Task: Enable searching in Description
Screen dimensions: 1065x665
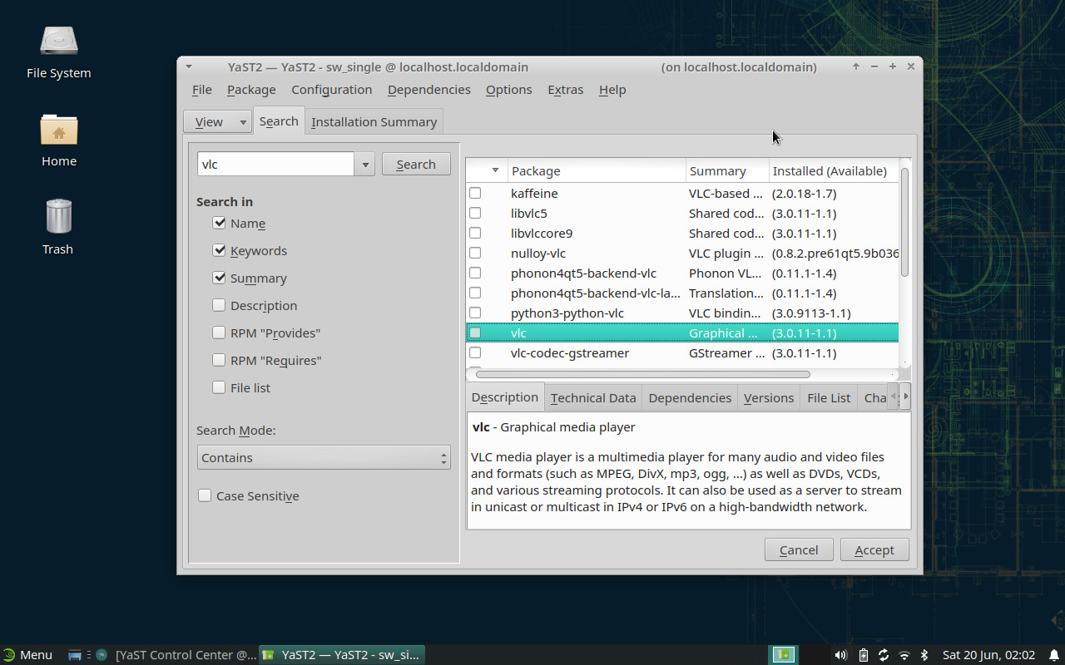Action: [x=218, y=305]
